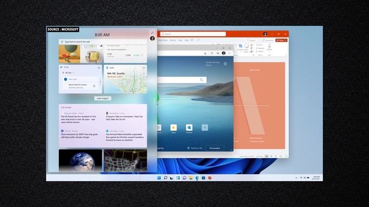Switch to the Help tab in PowerPoint
The image size is (369, 207).
pyautogui.click(x=187, y=40)
